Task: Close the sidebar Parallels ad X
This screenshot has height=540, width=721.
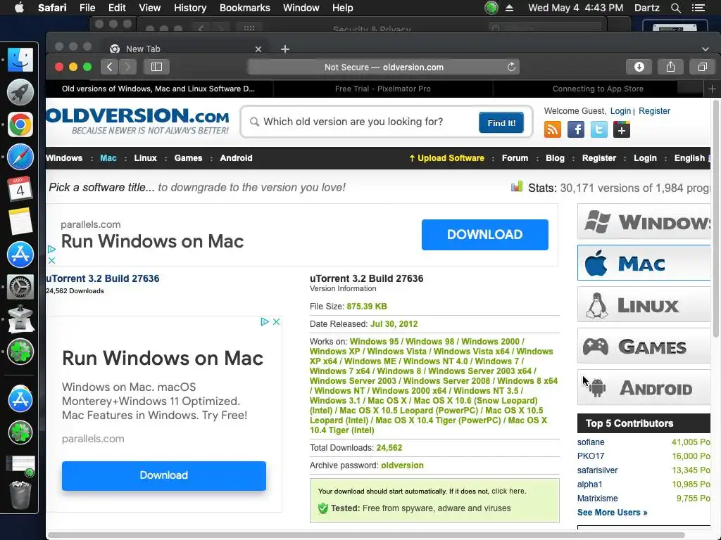Action: point(276,321)
